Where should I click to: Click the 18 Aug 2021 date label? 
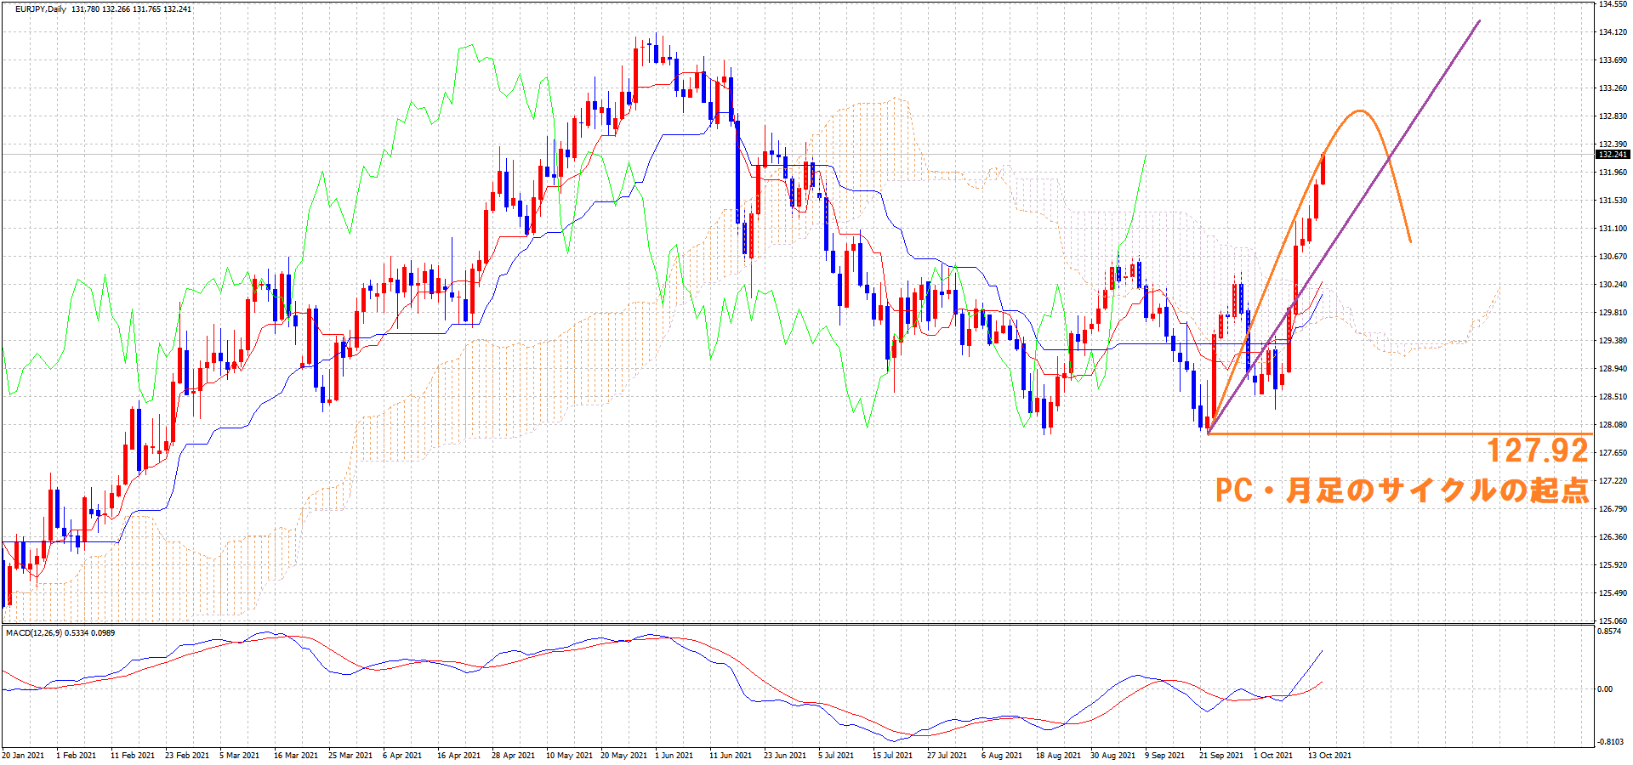click(x=1058, y=755)
